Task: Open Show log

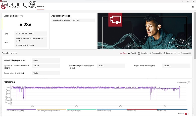Action: pyautogui.click(x=144, y=53)
